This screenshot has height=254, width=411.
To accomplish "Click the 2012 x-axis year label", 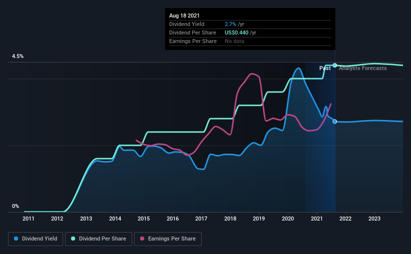I will click(57, 218).
